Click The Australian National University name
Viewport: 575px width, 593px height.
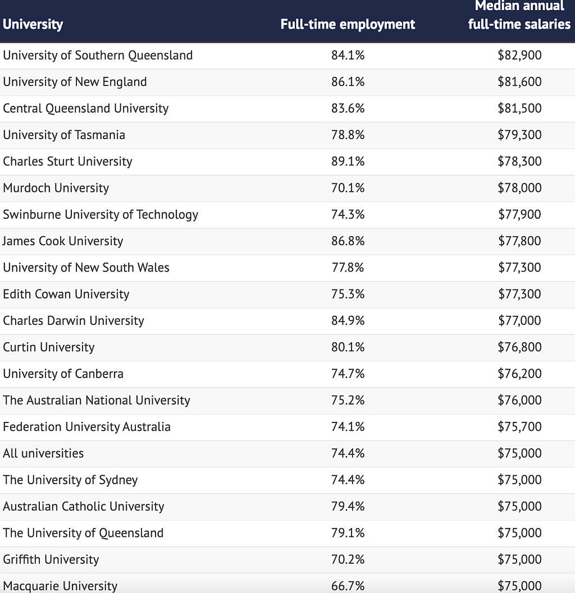[x=97, y=400]
